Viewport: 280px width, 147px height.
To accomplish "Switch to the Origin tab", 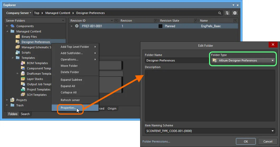I will [112, 108].
